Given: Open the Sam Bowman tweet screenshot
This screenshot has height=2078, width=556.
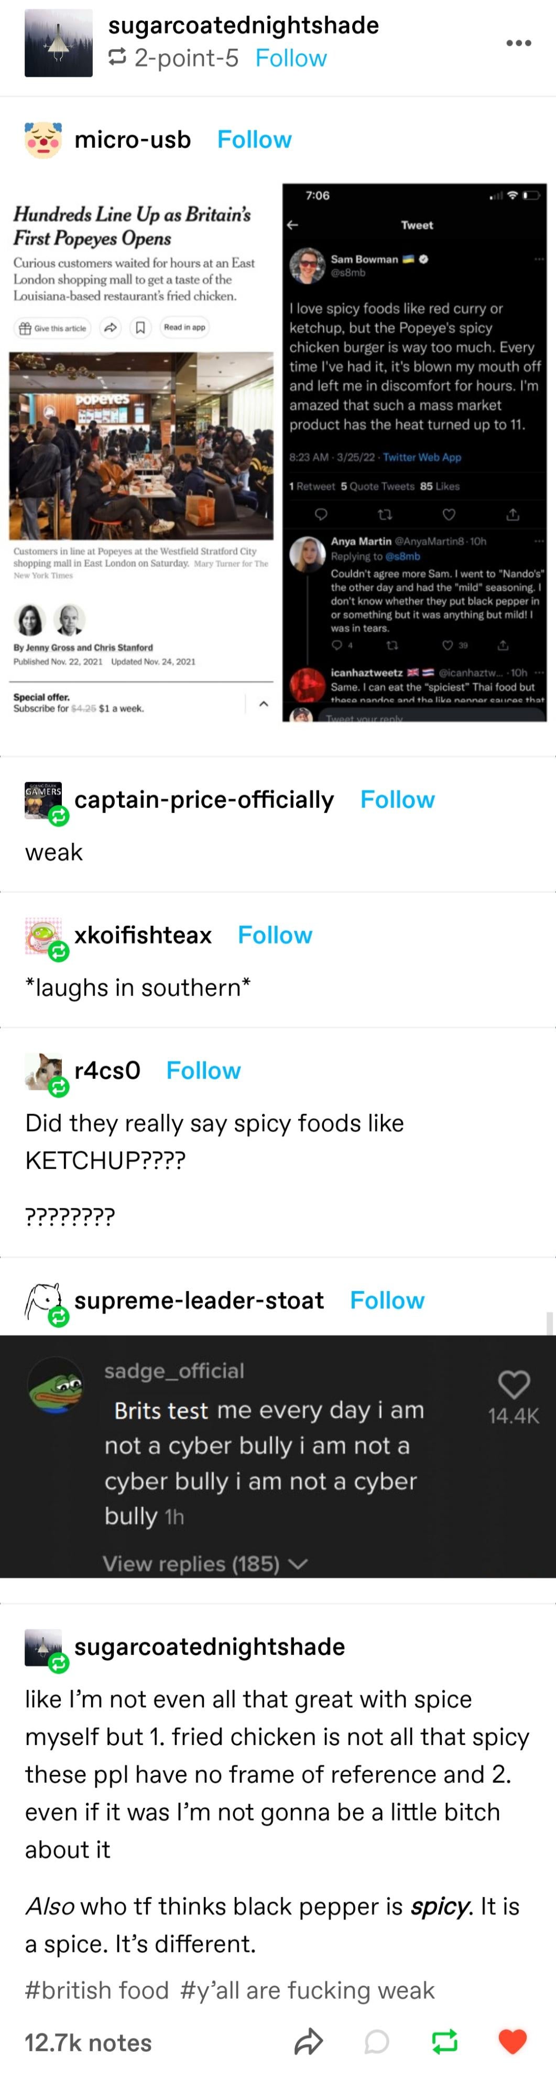Looking at the screenshot, I should point(414,452).
